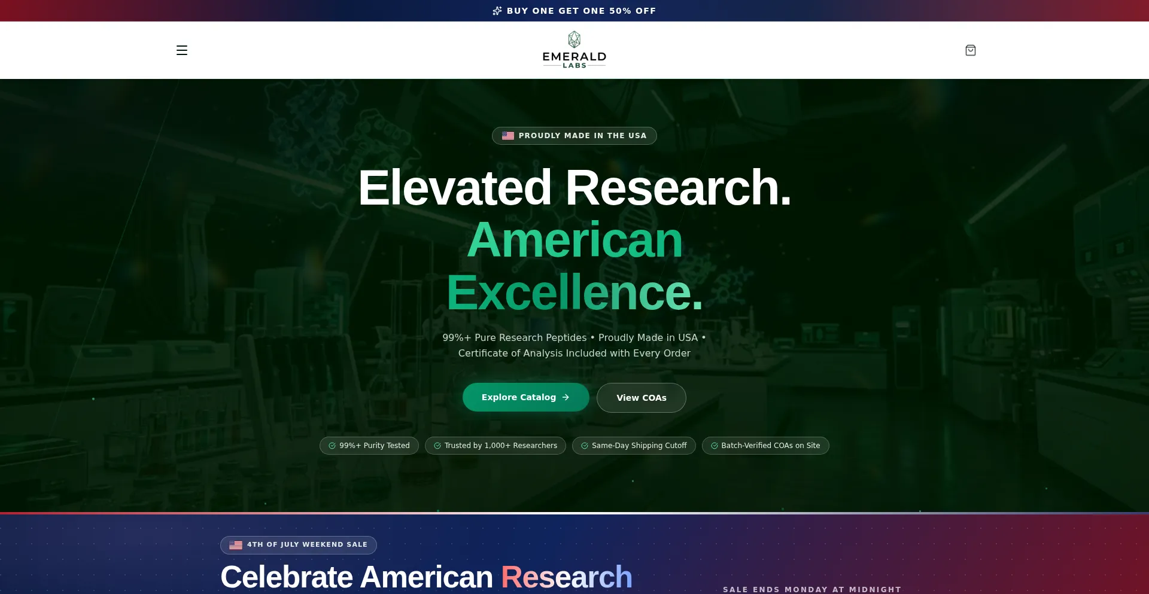The width and height of the screenshot is (1149, 594).
Task: Open the shopping cart
Action: [x=971, y=50]
